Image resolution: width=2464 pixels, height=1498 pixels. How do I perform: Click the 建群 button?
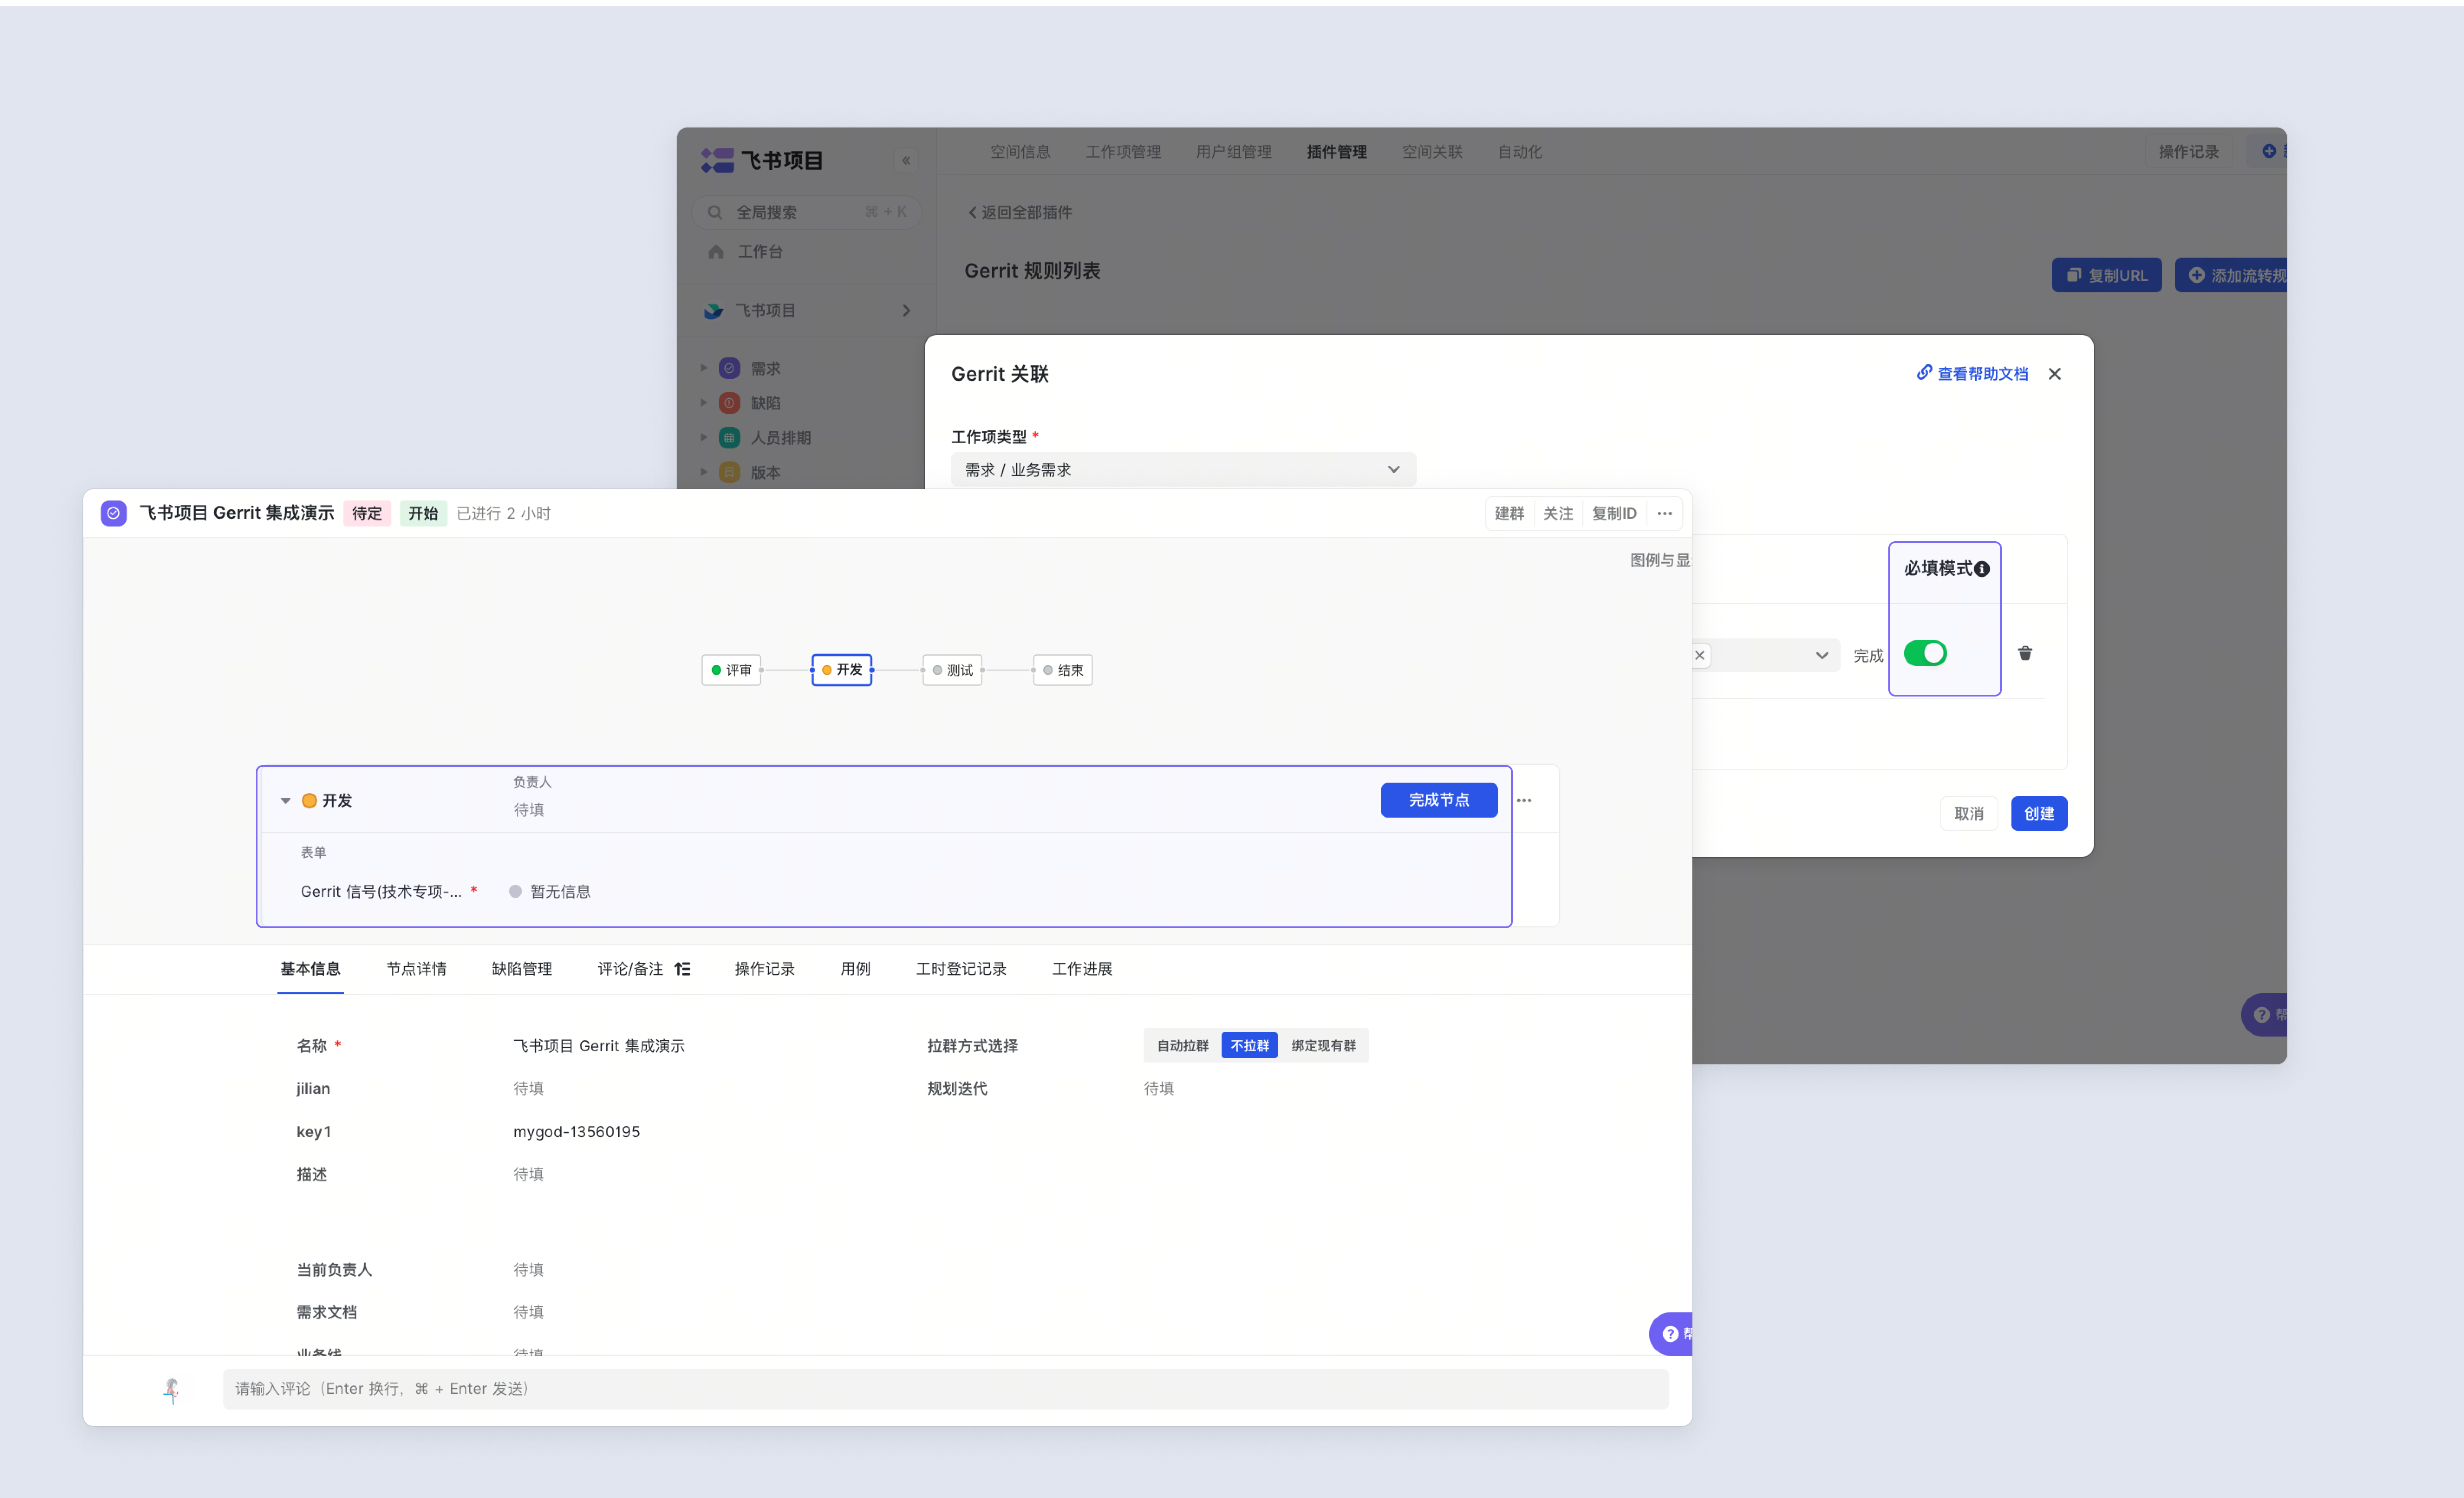[1509, 514]
